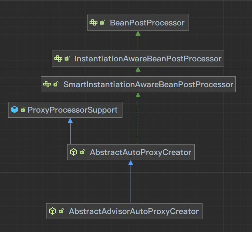Click the lock icon on AbstractAdvisorAutoProxyCreator node
The width and height of the screenshot is (252, 232).
(61, 211)
